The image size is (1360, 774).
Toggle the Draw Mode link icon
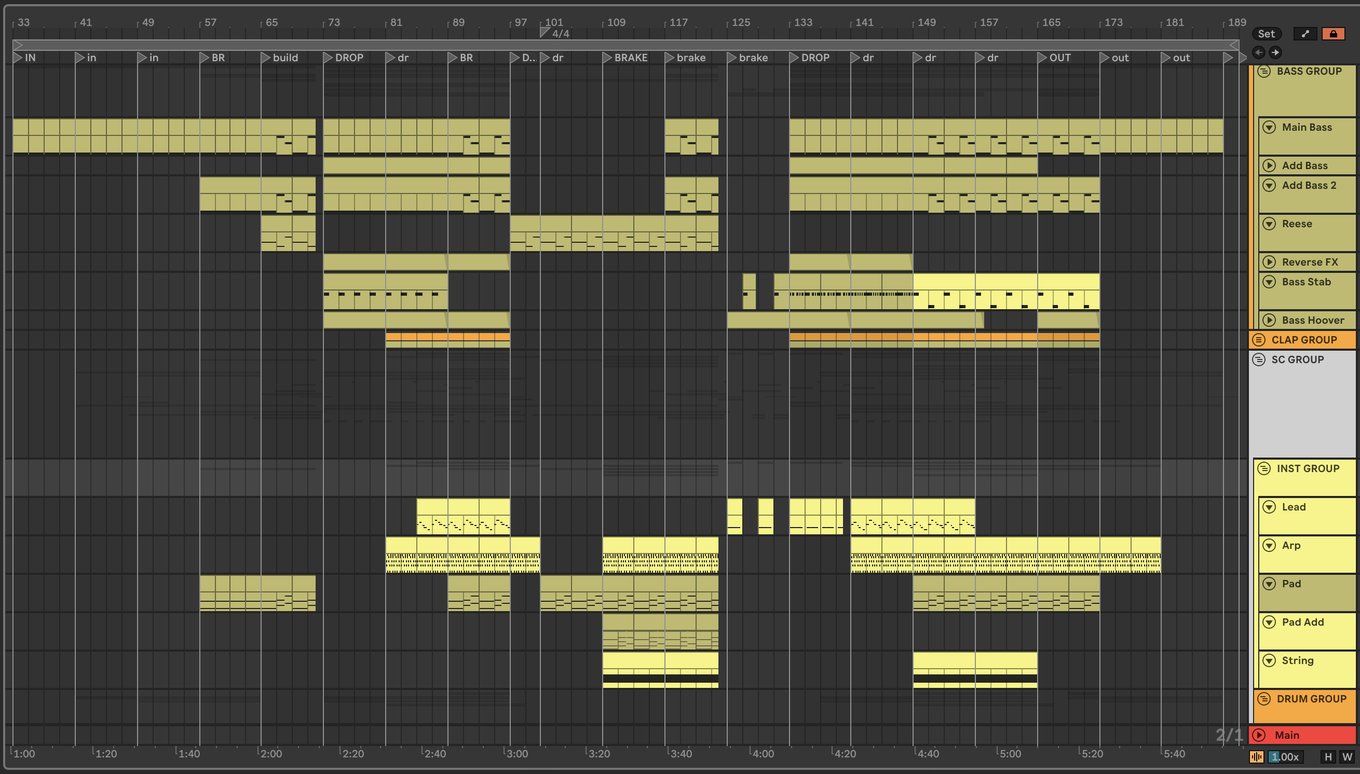1305,34
